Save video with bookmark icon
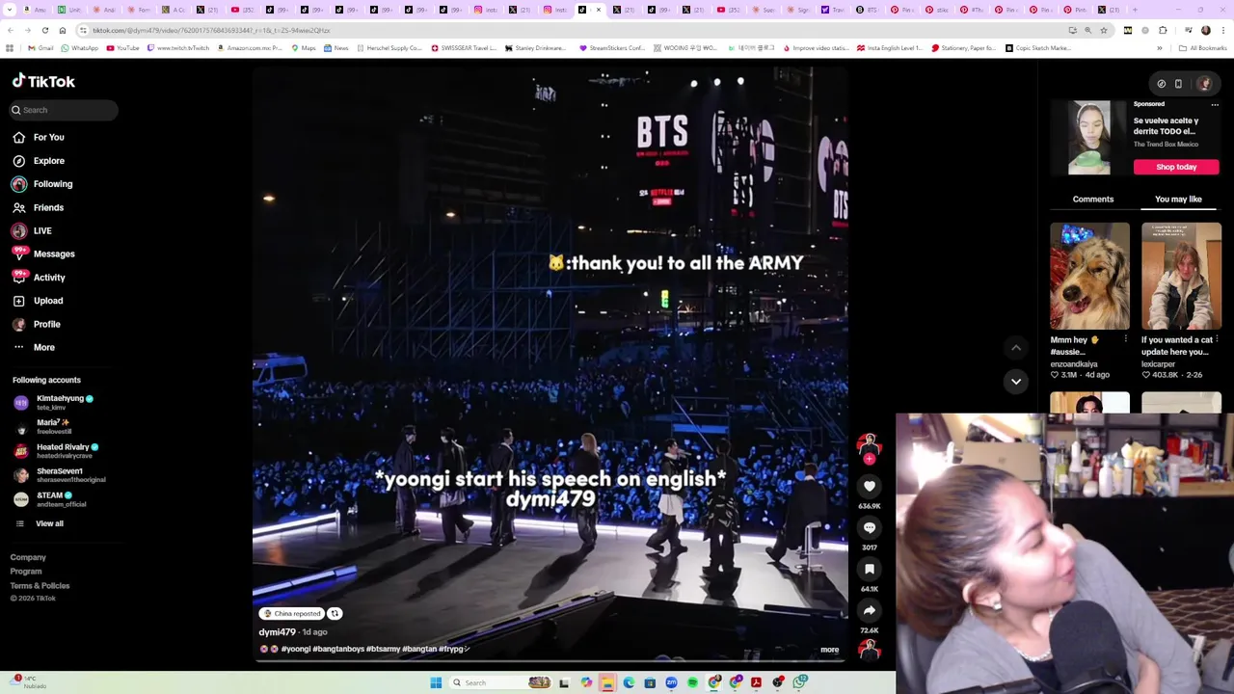 pyautogui.click(x=870, y=570)
